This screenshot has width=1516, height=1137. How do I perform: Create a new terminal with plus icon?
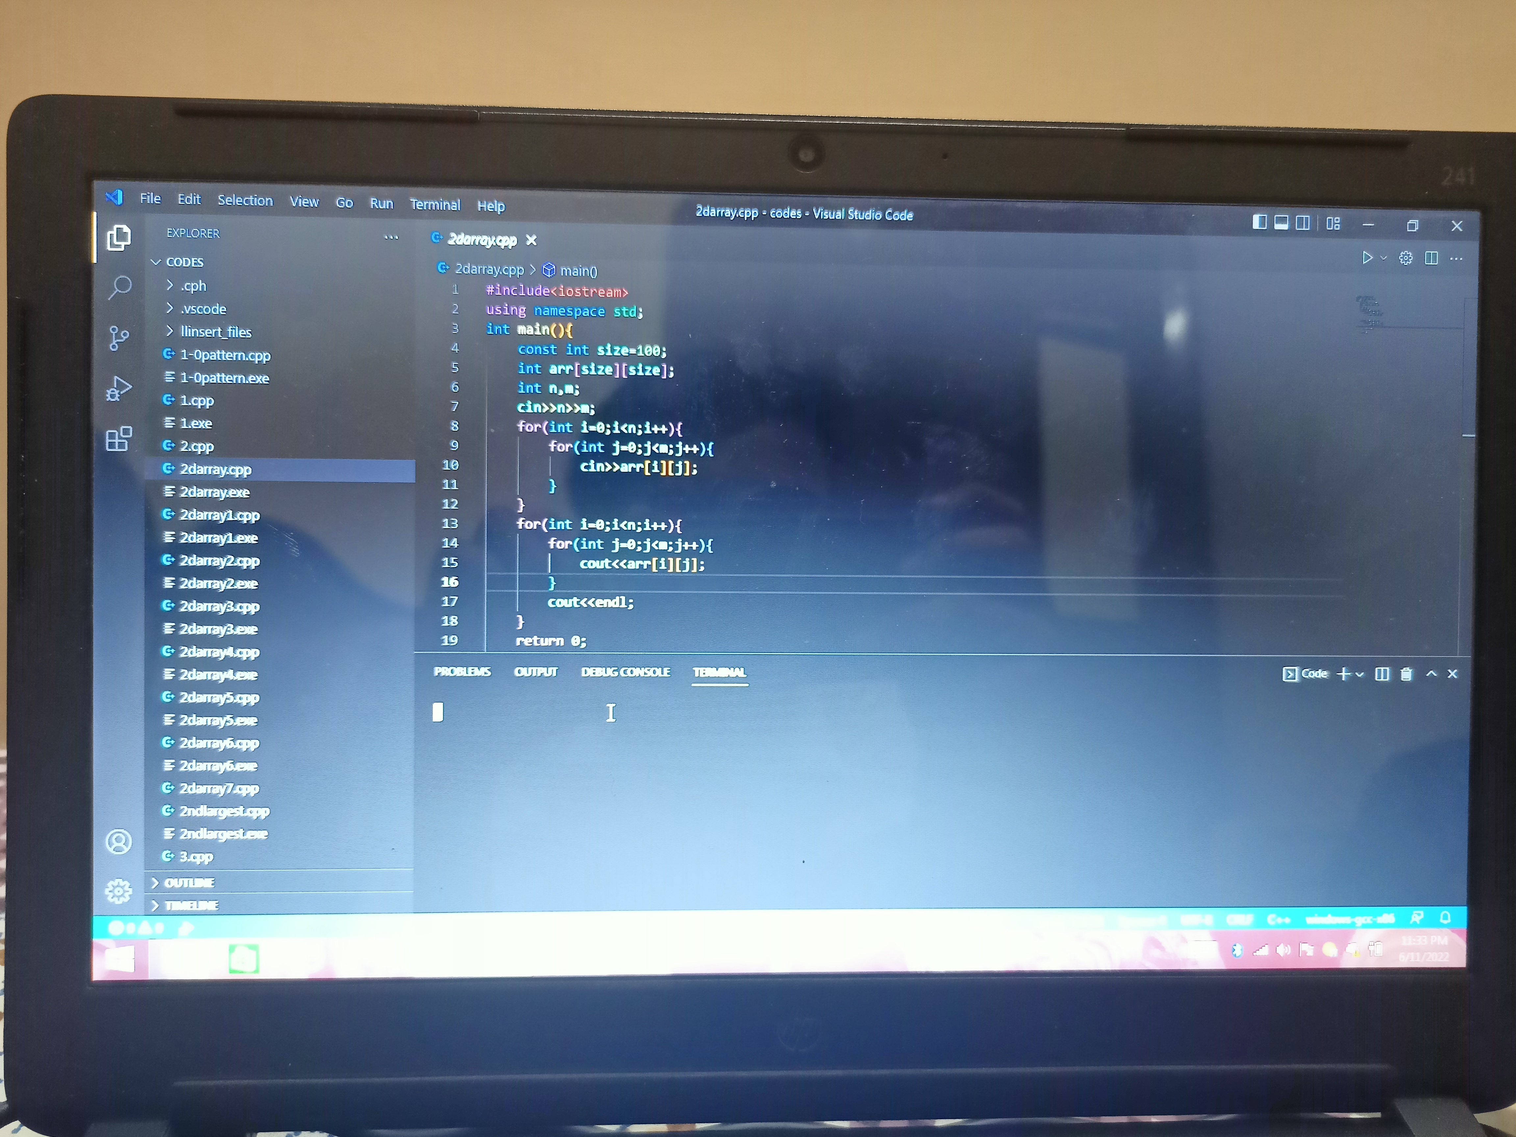point(1343,674)
